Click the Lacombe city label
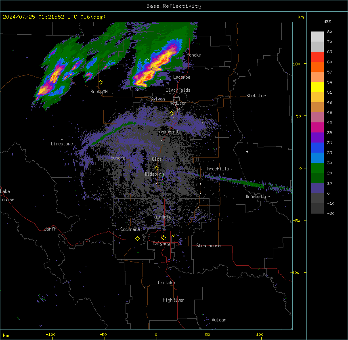Screen dimensions: 348x340 pyautogui.click(x=182, y=77)
